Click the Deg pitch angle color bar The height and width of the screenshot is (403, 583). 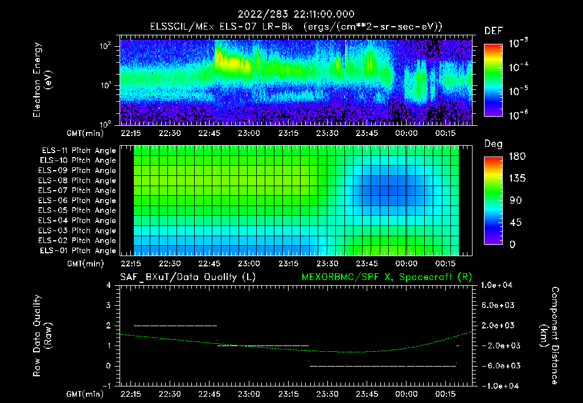(x=493, y=201)
